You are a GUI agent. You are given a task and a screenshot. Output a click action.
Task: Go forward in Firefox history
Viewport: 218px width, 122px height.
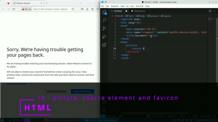pyautogui.click(x=9, y=9)
